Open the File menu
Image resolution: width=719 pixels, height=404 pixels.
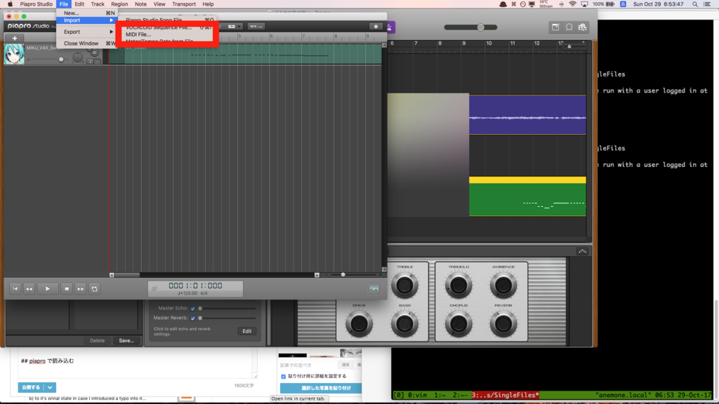tap(64, 4)
